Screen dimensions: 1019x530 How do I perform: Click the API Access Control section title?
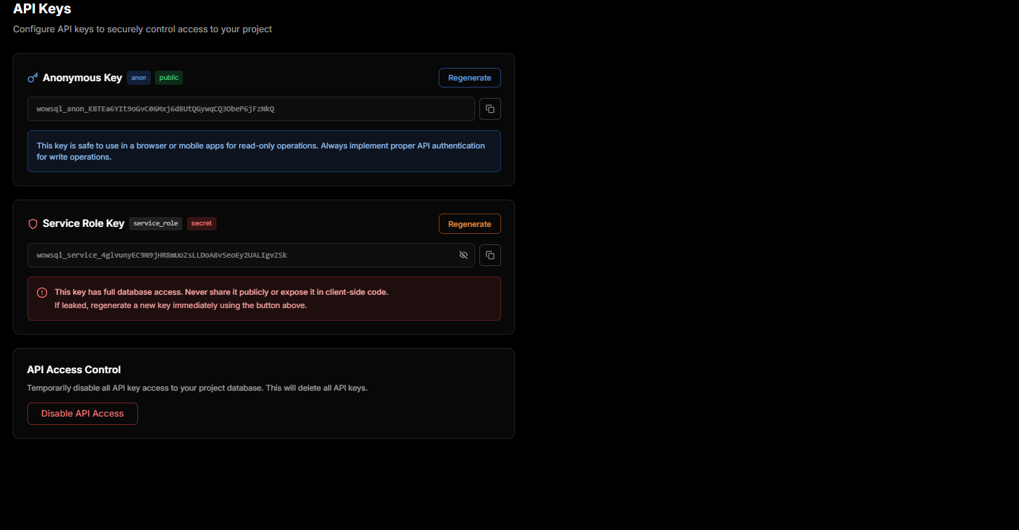[x=74, y=369]
